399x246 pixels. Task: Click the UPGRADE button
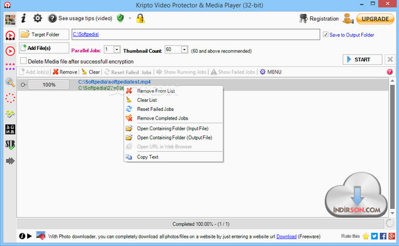click(375, 19)
